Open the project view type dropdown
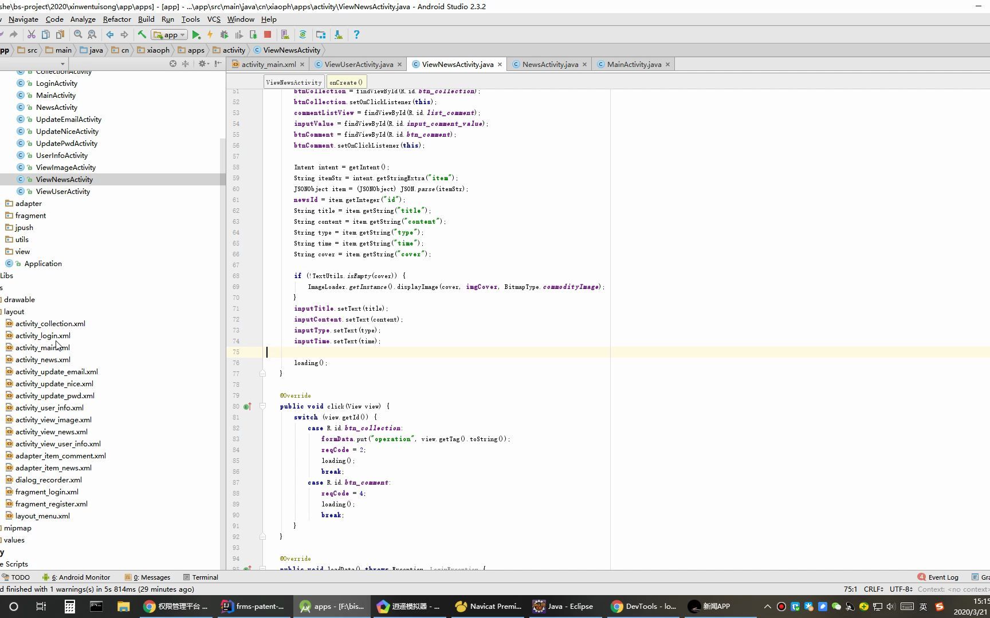The image size is (990, 618). pos(62,64)
